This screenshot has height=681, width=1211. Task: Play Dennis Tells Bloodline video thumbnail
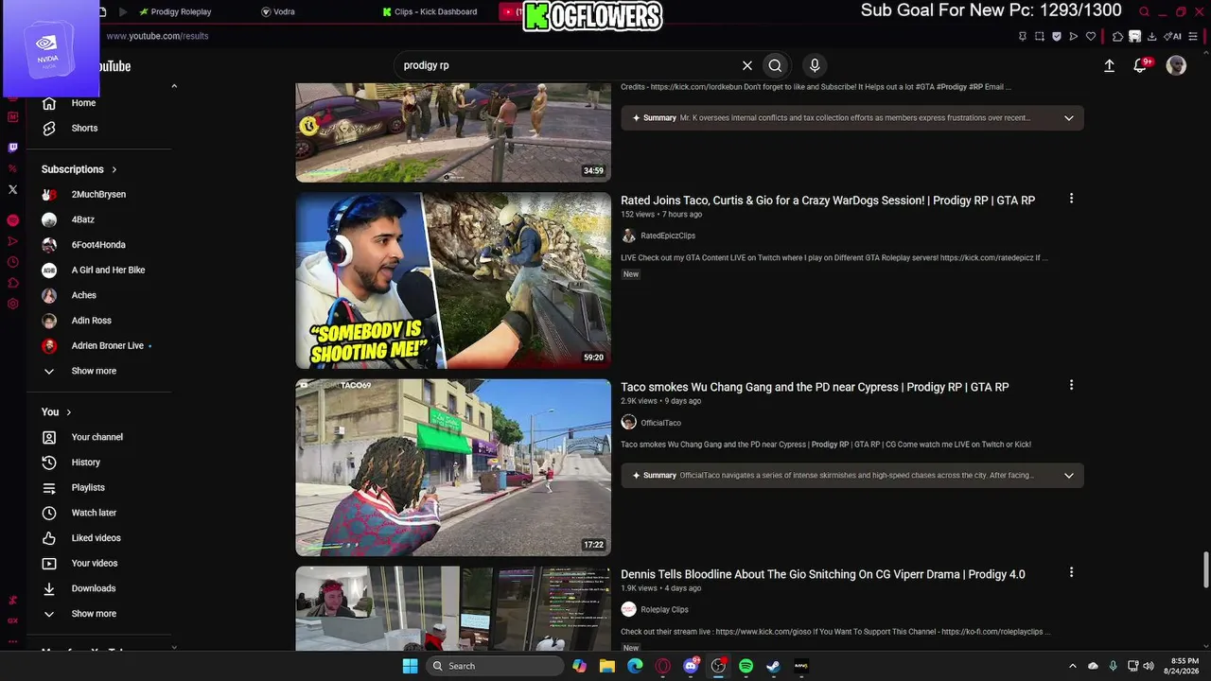[453, 608]
